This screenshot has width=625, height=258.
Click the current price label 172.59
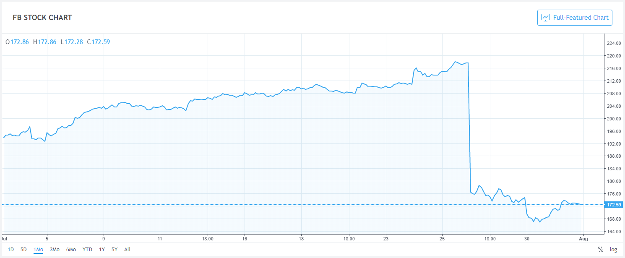614,205
